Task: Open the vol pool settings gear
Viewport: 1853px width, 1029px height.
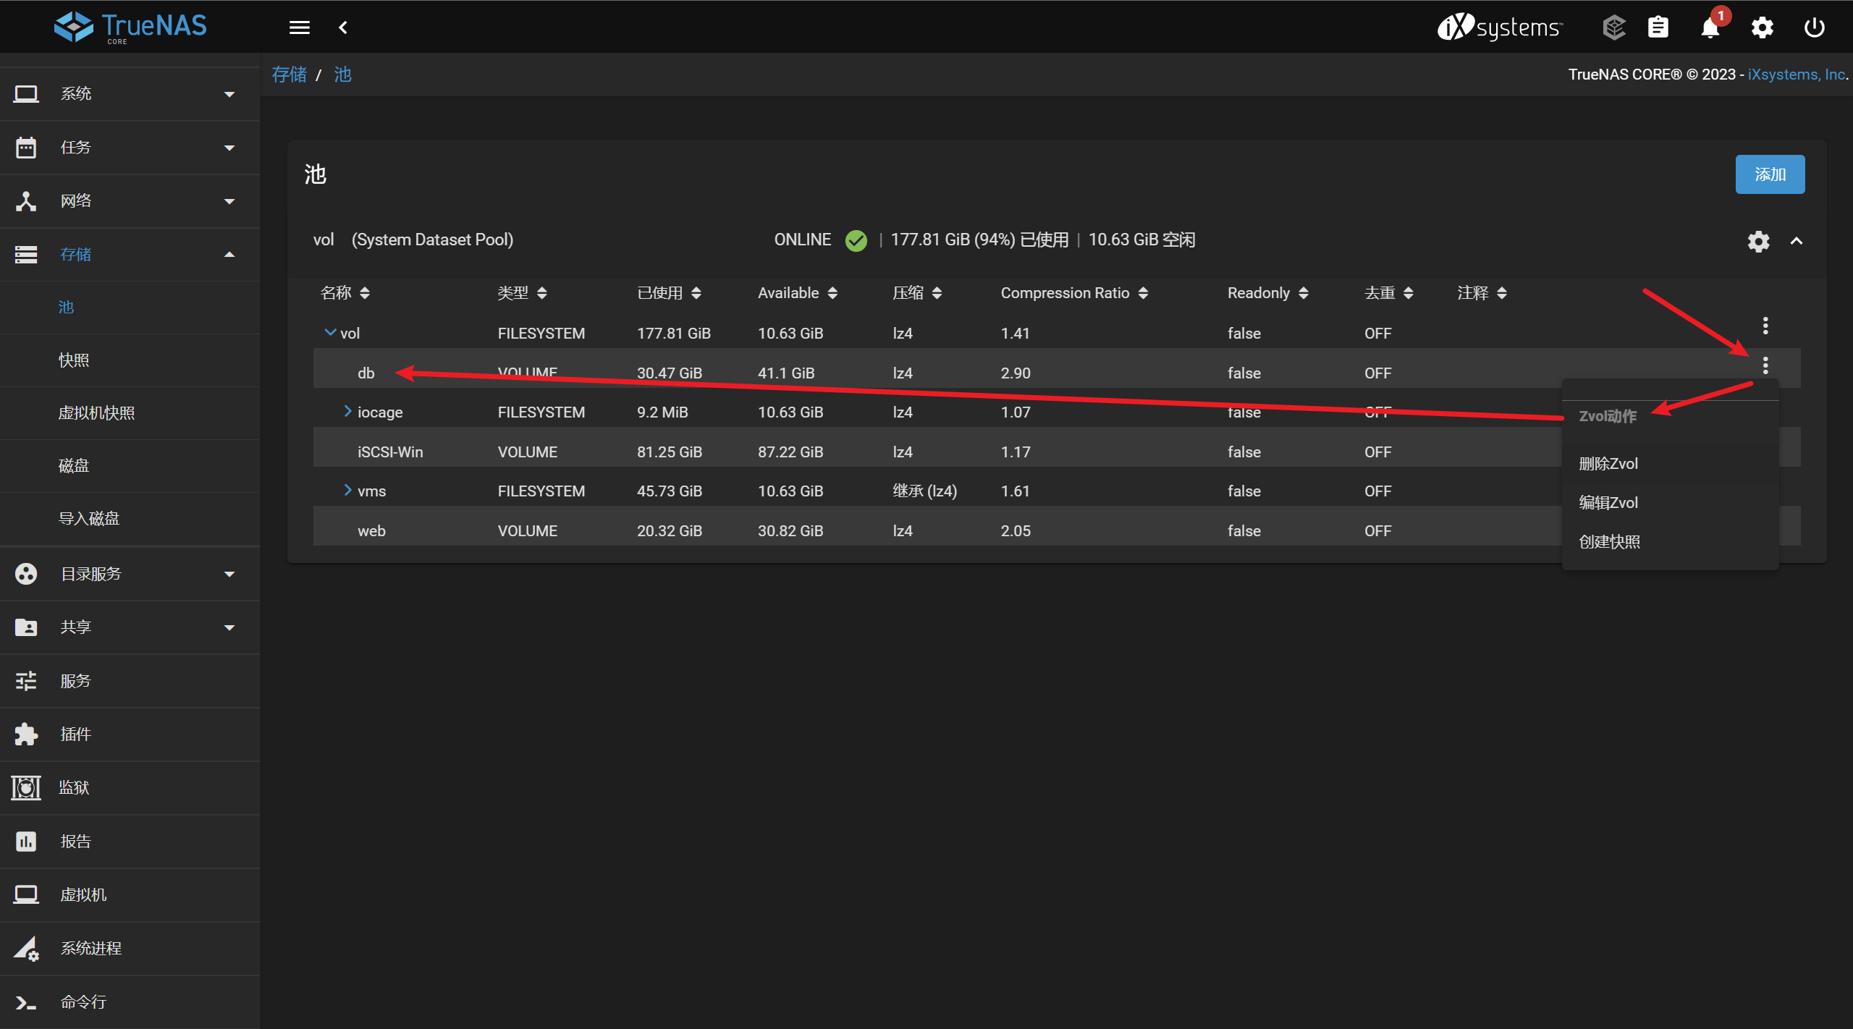Action: pos(1758,241)
